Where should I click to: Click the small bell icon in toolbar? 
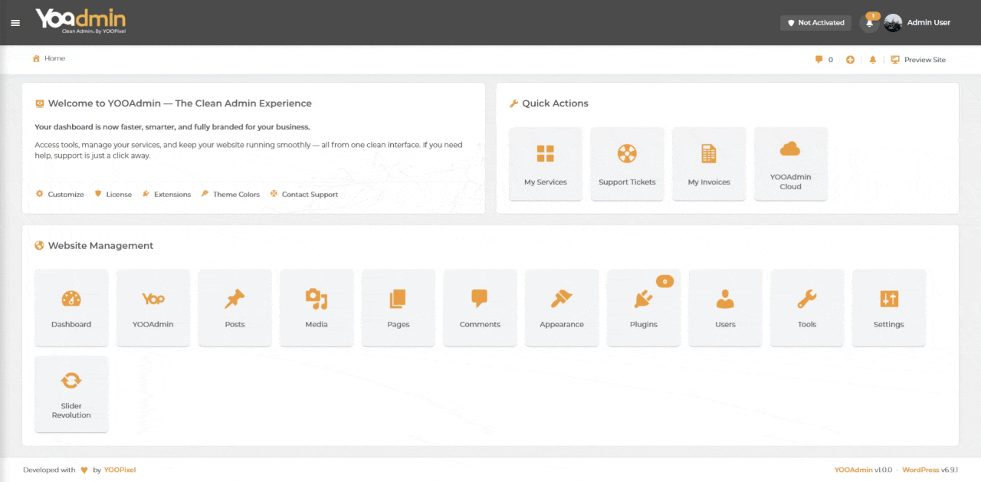click(872, 59)
